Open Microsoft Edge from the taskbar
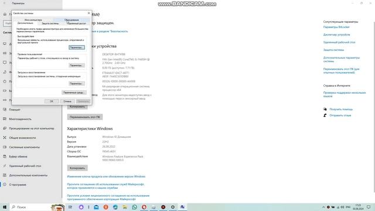 coord(115,207)
